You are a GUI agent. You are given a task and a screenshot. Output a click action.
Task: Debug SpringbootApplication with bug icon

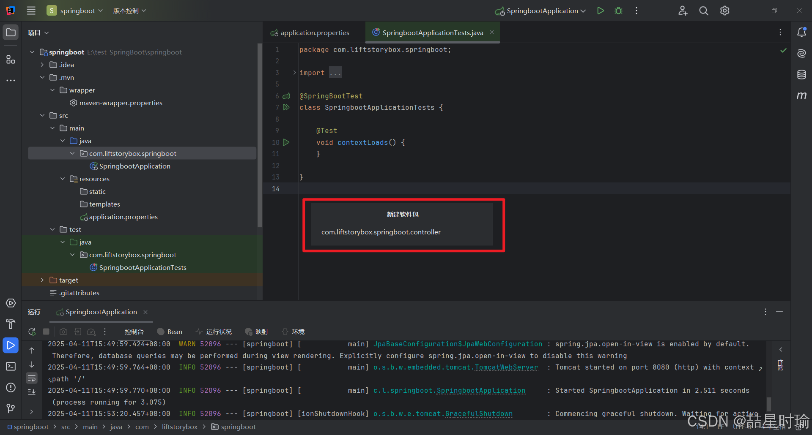point(618,11)
